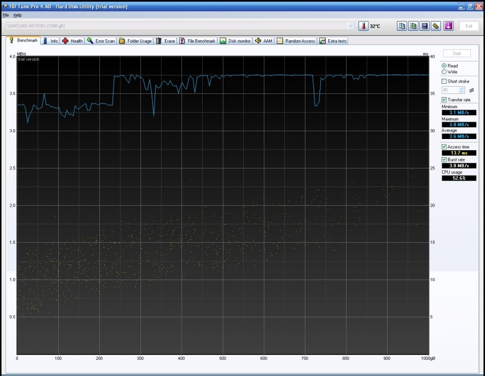This screenshot has width=485, height=376.
Task: Click the 13.7 ms access time value
Action: [x=459, y=153]
